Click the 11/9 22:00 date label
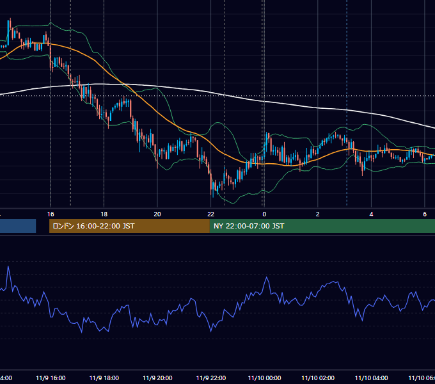Viewport: 435px width, 384px height. 211,378
